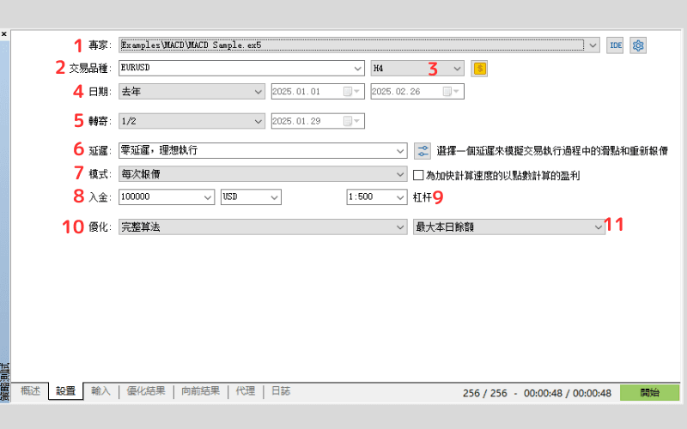Open expert settings gear icon

(638, 45)
